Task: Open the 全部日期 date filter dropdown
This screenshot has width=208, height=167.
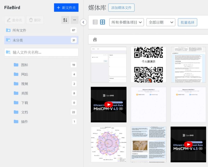Action: pyautogui.click(x=160, y=22)
